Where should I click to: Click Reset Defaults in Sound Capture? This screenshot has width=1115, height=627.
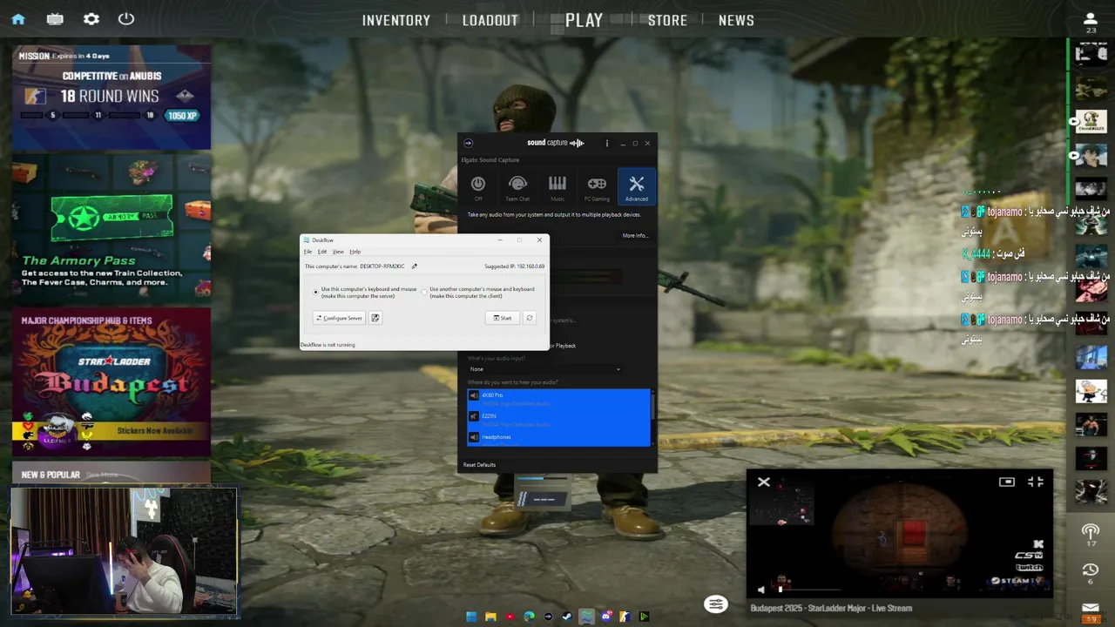(x=479, y=465)
